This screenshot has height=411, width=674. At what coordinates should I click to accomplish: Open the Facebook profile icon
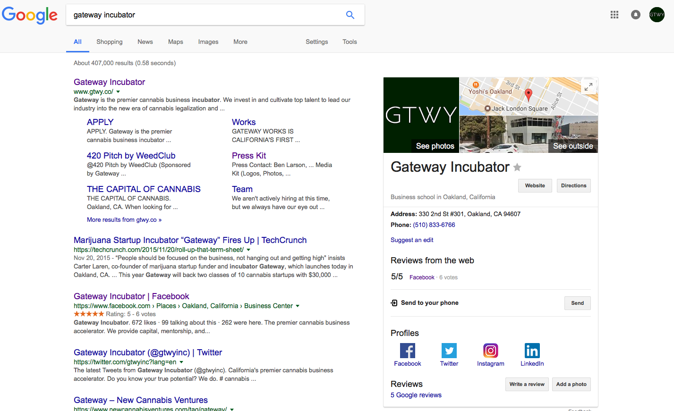pos(408,351)
